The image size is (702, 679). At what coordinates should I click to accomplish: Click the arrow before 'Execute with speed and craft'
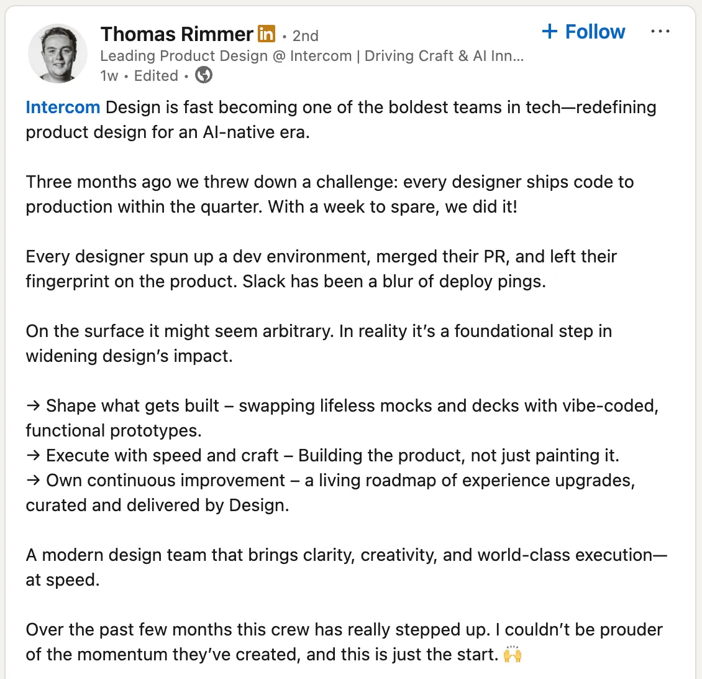(x=33, y=456)
